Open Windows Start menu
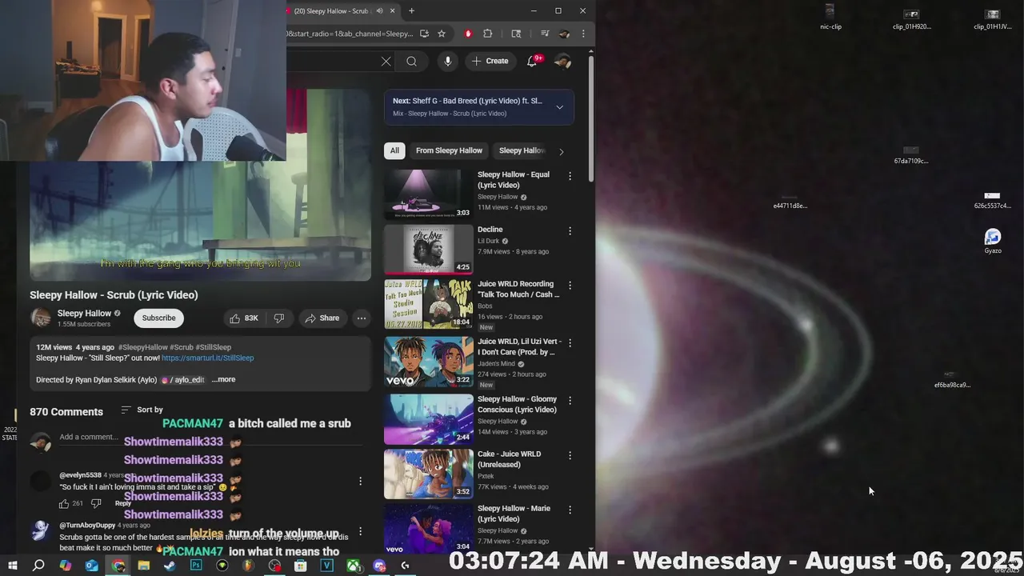This screenshot has width=1024, height=576. 12,566
